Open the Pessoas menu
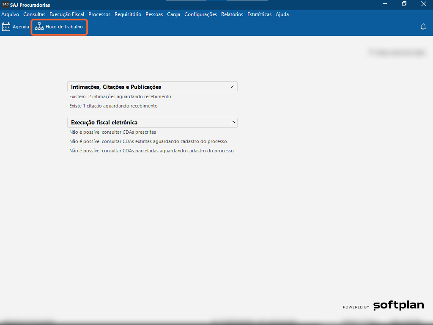The width and height of the screenshot is (433, 325). click(x=154, y=14)
